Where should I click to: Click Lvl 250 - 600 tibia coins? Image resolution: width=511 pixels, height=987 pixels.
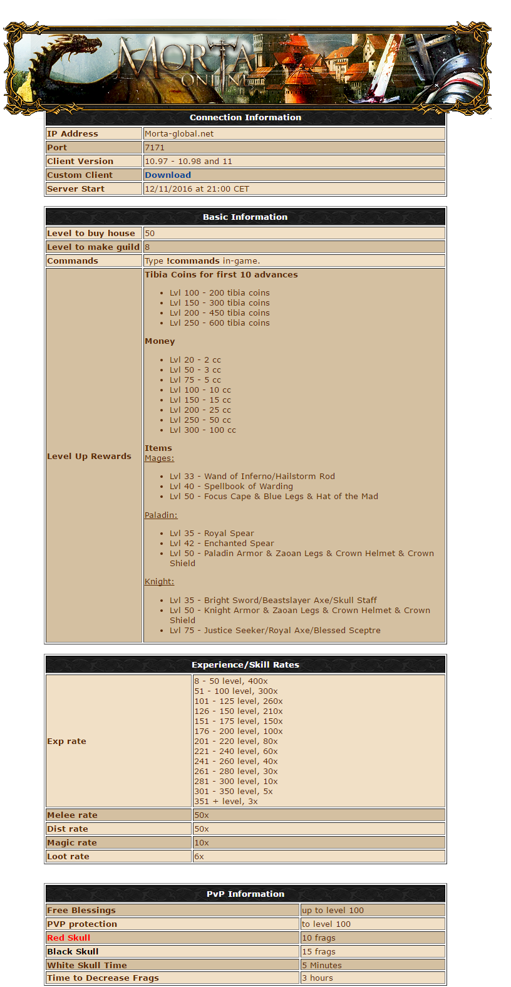(x=220, y=323)
